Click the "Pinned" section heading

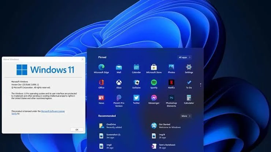(102, 57)
